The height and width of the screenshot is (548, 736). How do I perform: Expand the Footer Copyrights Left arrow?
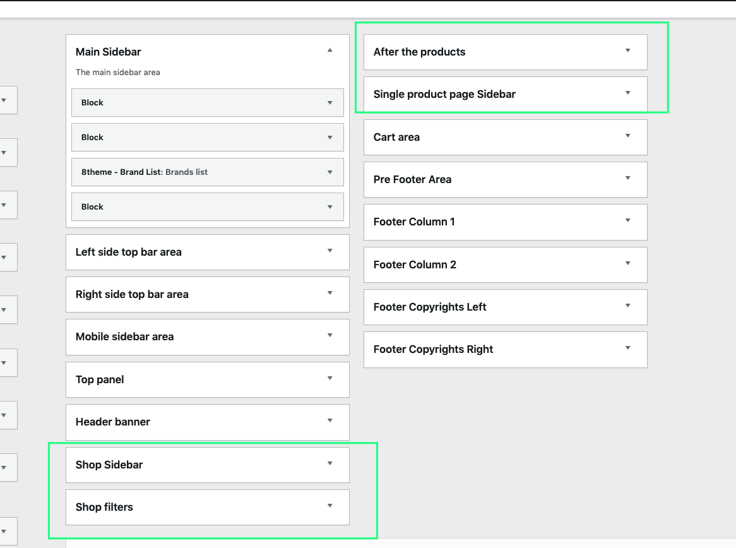(627, 305)
